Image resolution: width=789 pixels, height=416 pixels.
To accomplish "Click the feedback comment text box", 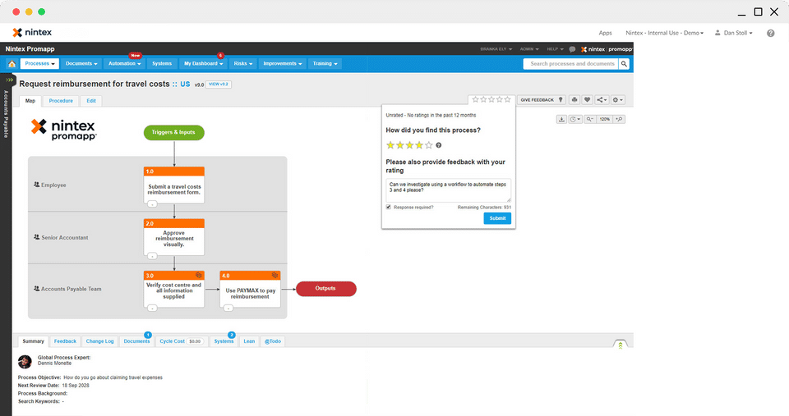I will (x=449, y=190).
